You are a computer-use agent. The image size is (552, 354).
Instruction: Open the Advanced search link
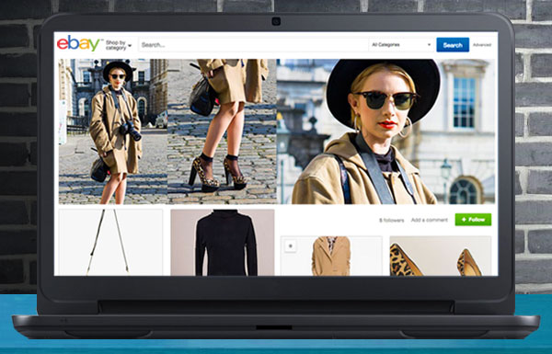point(482,45)
